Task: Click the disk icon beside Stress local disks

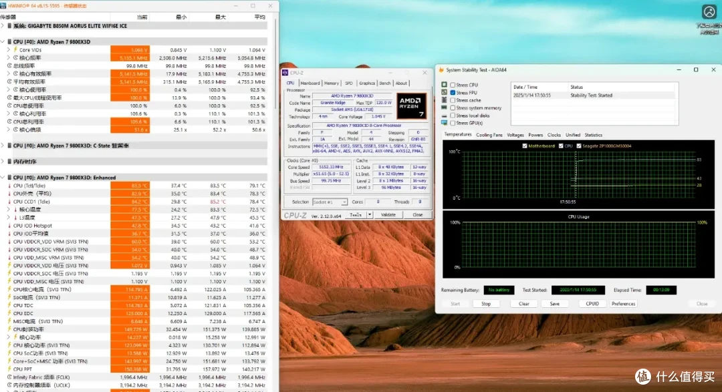Action: tap(444, 116)
